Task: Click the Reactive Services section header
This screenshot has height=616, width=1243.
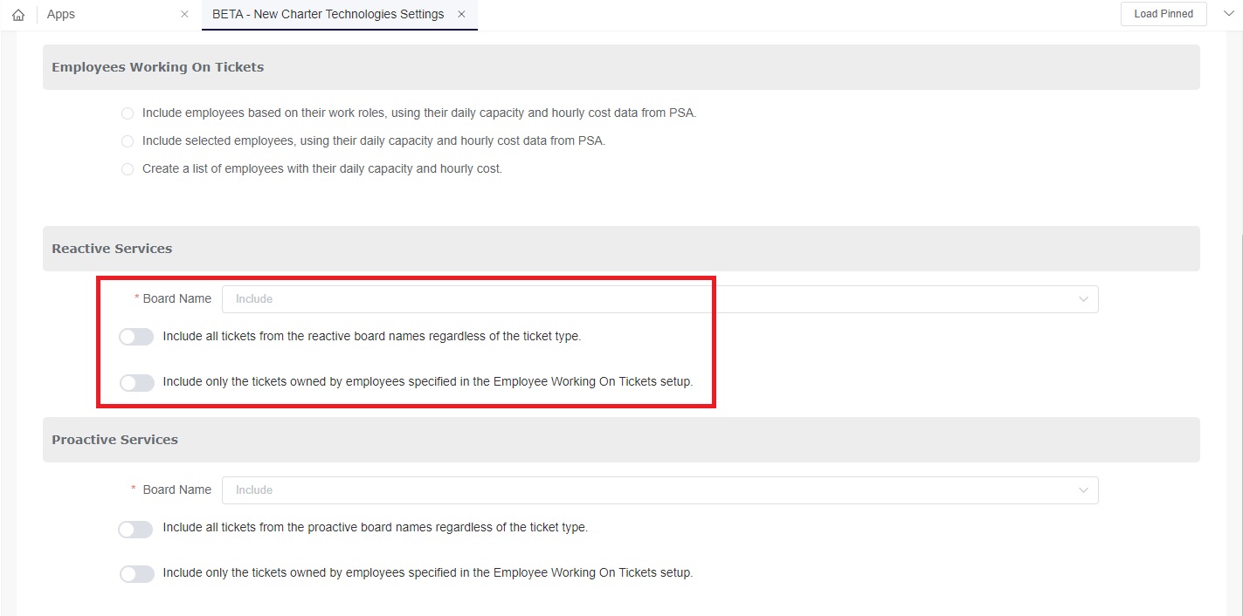Action: (x=112, y=249)
